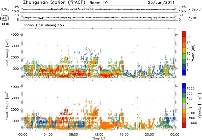Viewport: 202px width, 140px height.
Task: Click the '3000' tick on the velocity plot axis
Action: 15,98
